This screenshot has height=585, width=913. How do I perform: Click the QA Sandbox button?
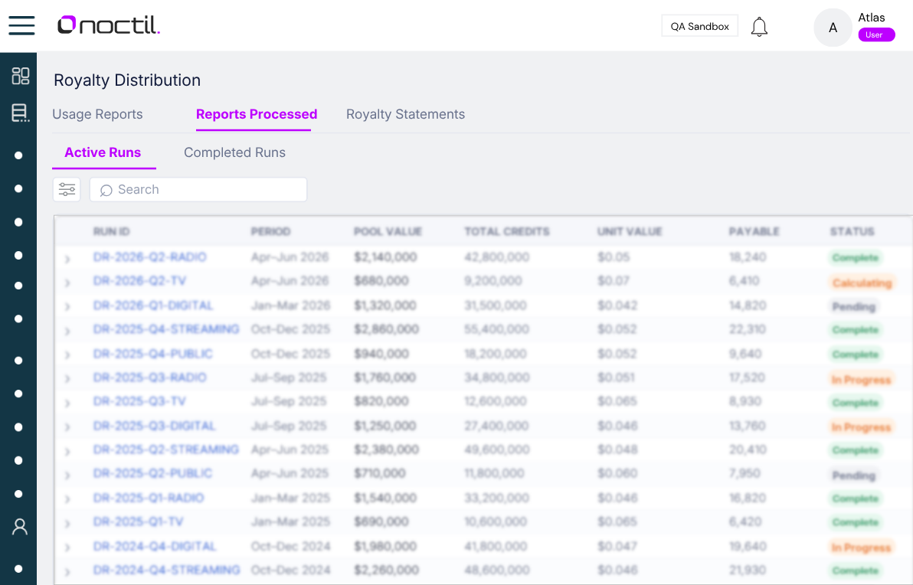699,26
